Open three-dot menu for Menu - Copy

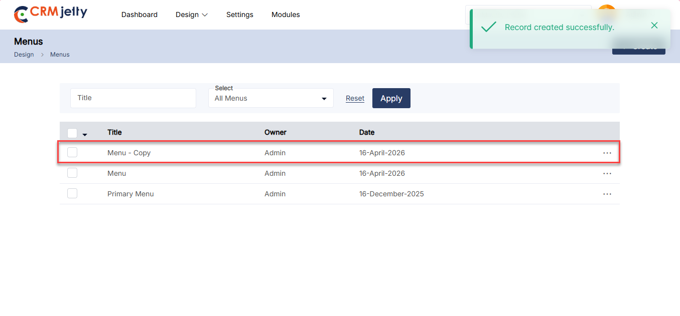point(607,153)
